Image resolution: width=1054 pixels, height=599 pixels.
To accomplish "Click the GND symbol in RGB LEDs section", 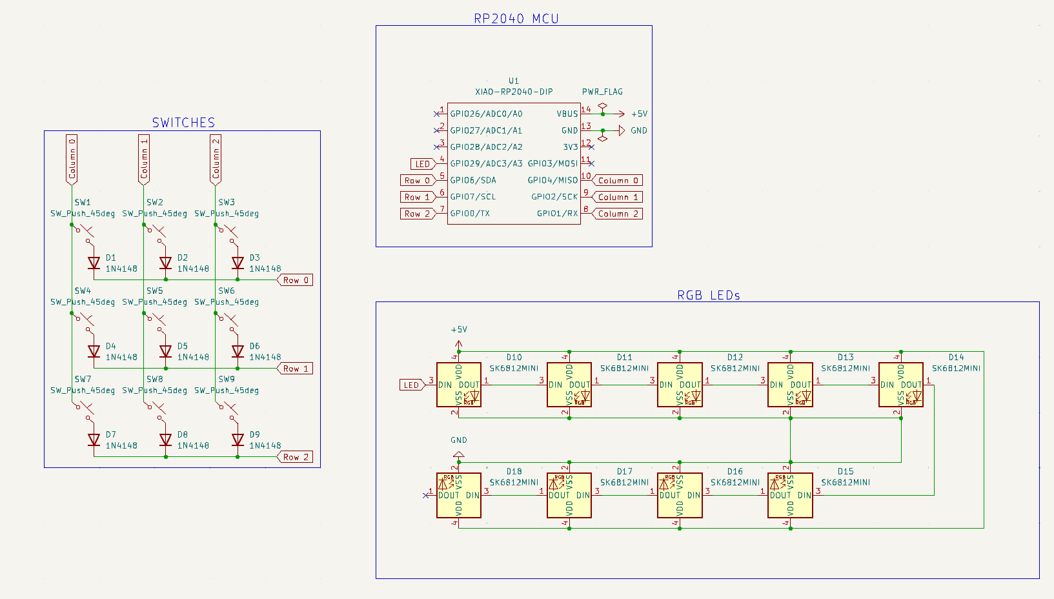I will (x=459, y=455).
